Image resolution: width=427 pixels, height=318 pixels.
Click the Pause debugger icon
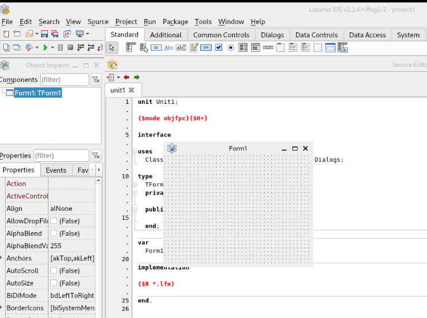tap(60, 47)
